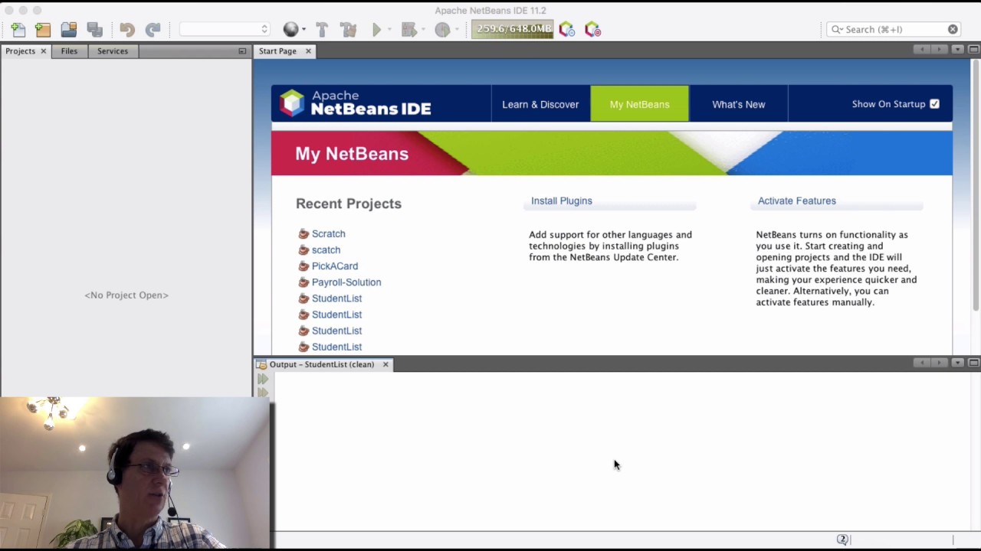Open the Profile Project dropdown arrow
Viewport: 981px width, 551px height.
pos(455,30)
